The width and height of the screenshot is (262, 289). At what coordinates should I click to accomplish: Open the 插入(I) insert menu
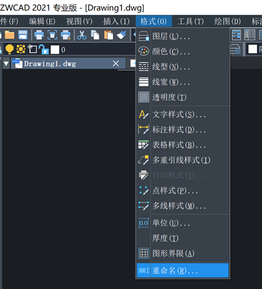click(116, 22)
